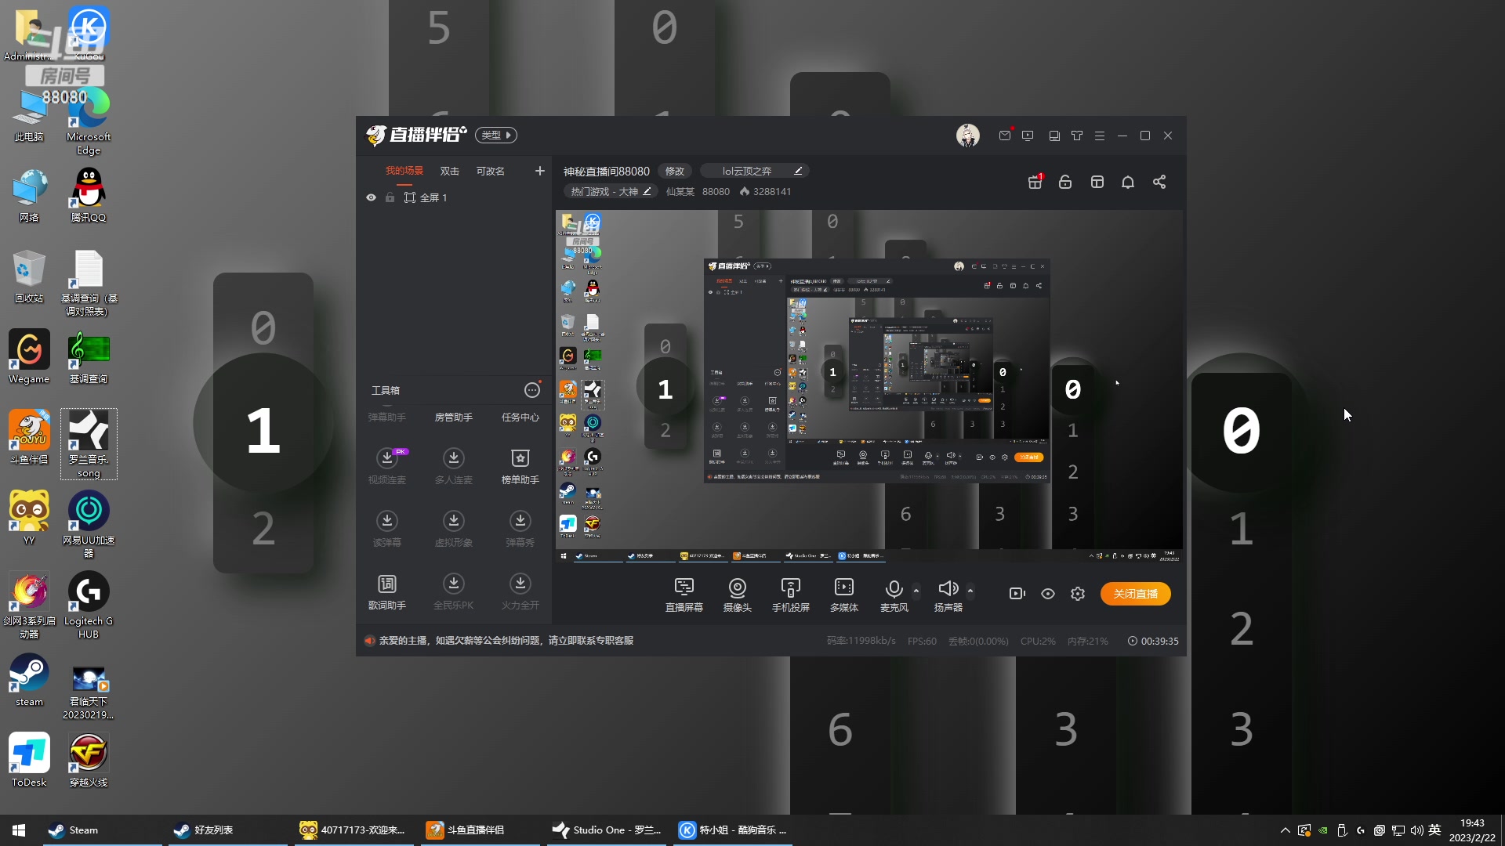Screen dimensions: 1505x846
Task: Open the gift box icon with red badge
Action: [1035, 182]
